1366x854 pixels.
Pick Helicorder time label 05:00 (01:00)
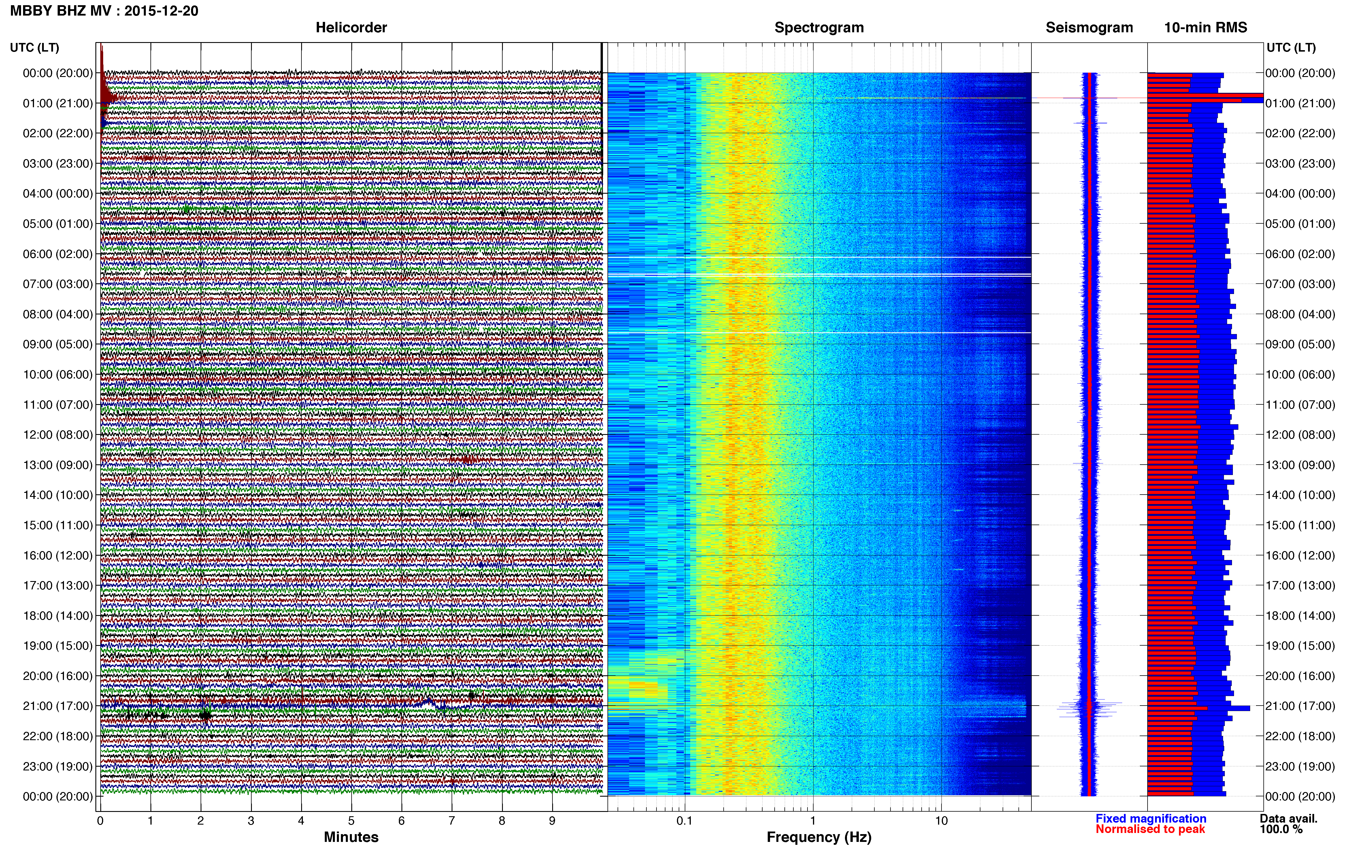[x=58, y=224]
